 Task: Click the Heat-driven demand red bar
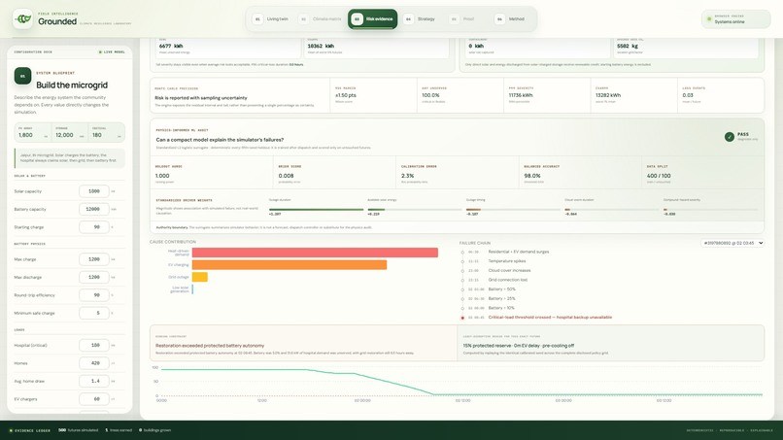click(x=315, y=253)
